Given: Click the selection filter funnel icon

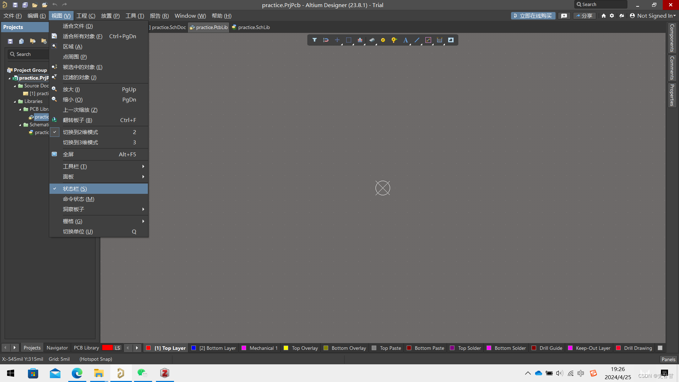Looking at the screenshot, I should pos(314,40).
